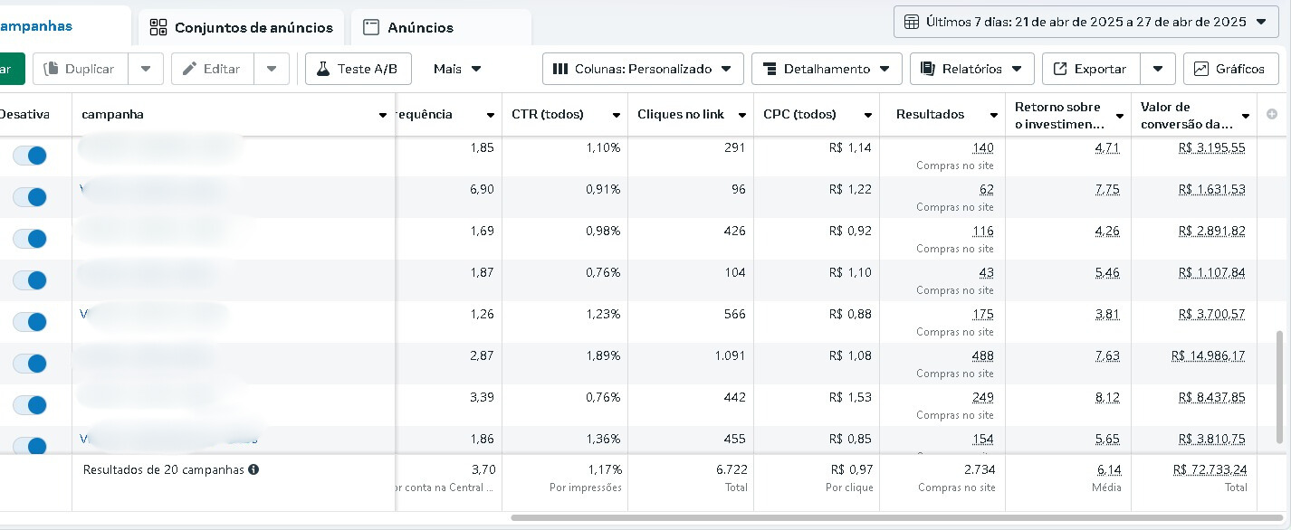The width and height of the screenshot is (1291, 530).
Task: Toggle off campaign with 43 results
Action: pyautogui.click(x=30, y=280)
